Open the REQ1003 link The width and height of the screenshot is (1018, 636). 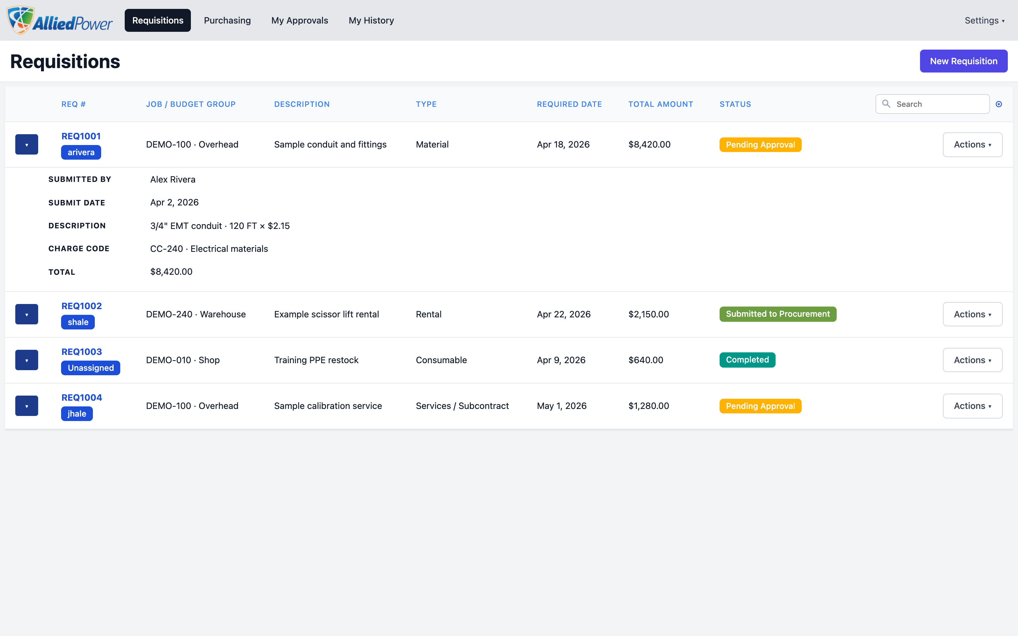(82, 352)
